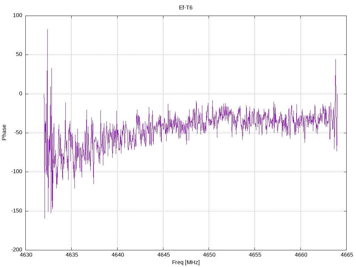Click the phase spike peak near 4664 MHz
The image size is (356, 267).
point(335,60)
